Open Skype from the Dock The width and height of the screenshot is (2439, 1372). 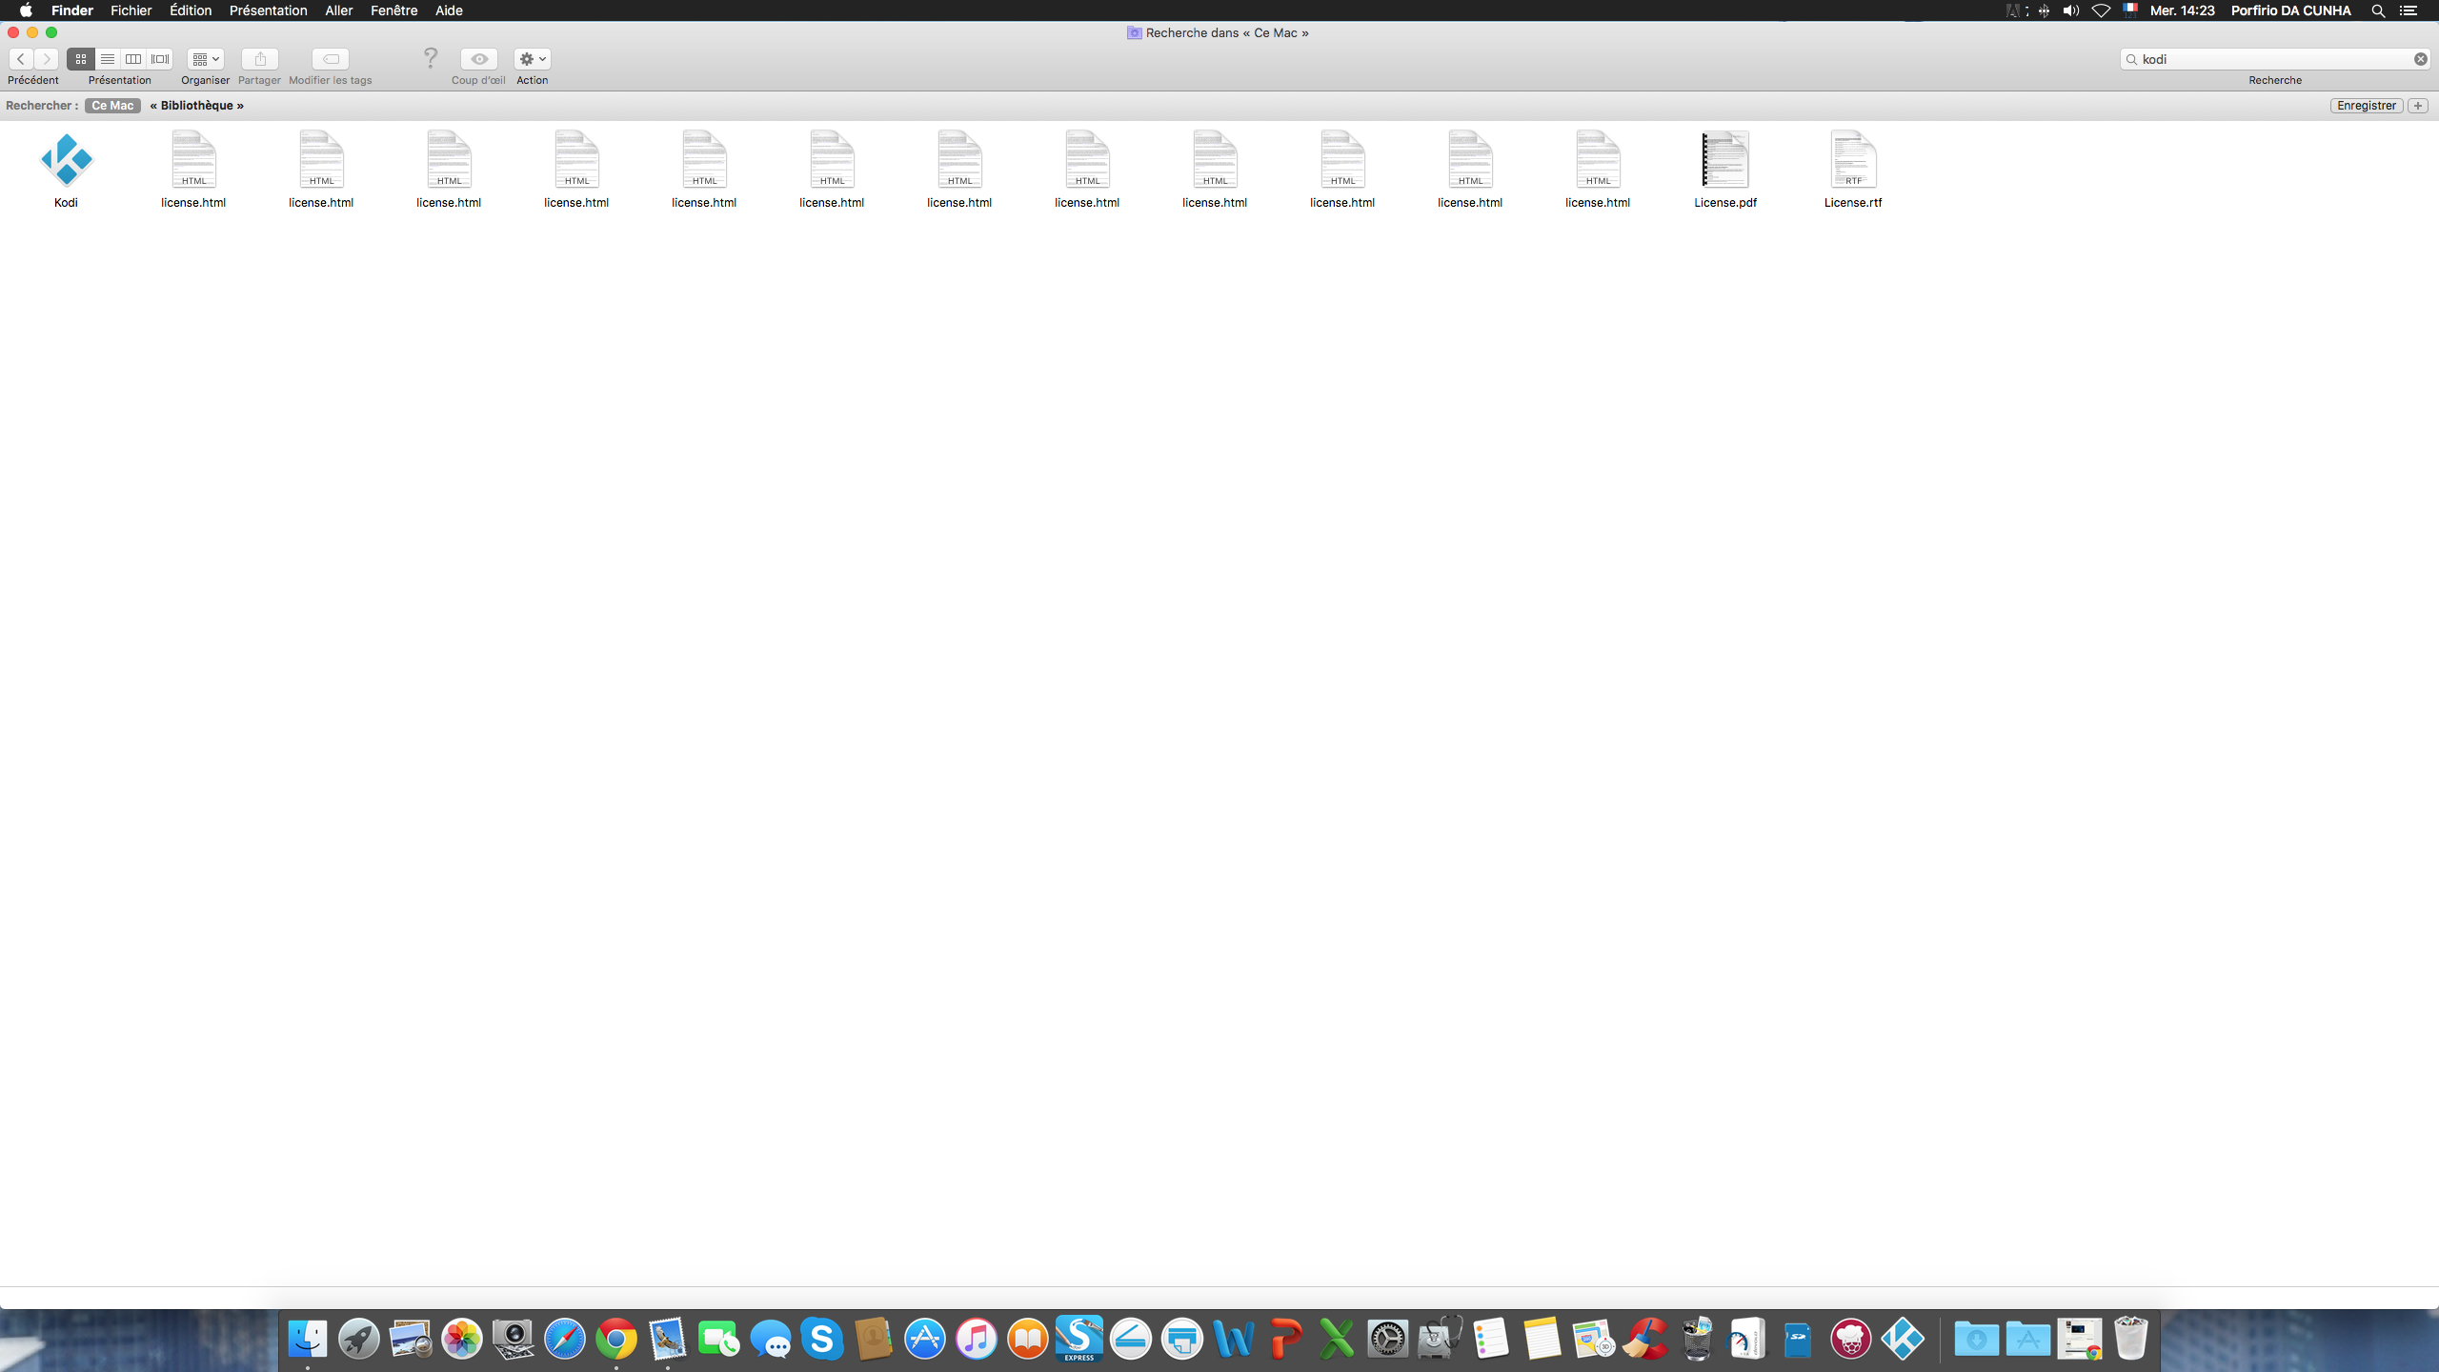click(x=822, y=1339)
